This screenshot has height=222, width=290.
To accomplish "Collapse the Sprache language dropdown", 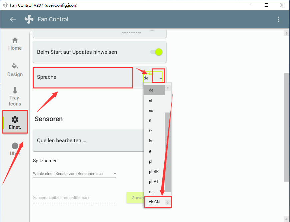I will tap(161, 78).
